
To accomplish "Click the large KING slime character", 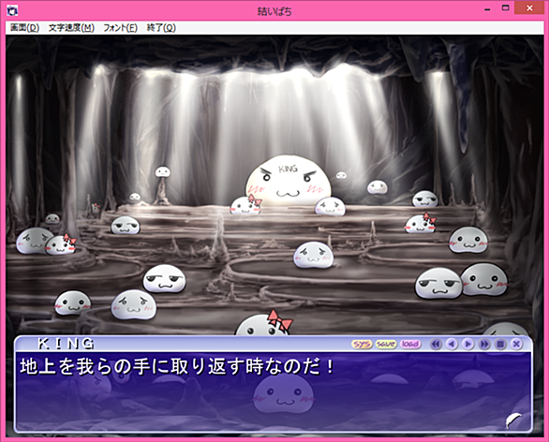I will point(289,181).
